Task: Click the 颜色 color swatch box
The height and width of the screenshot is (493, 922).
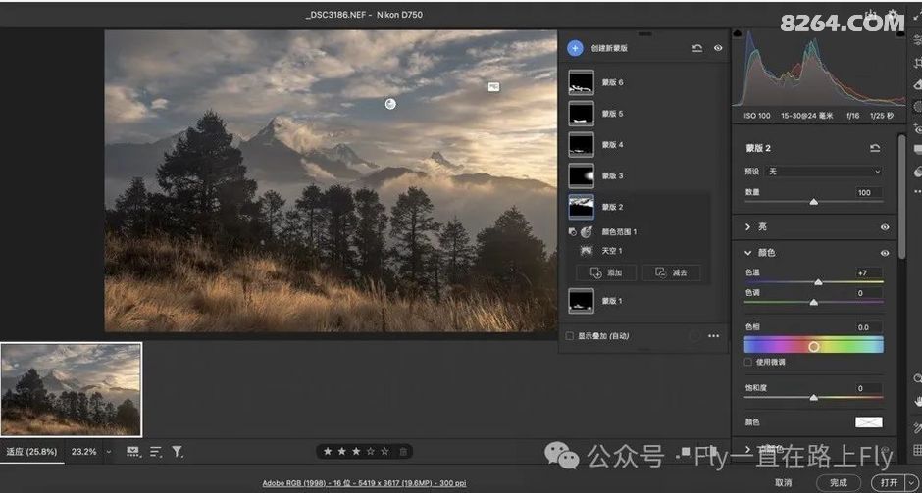Action: click(x=868, y=422)
